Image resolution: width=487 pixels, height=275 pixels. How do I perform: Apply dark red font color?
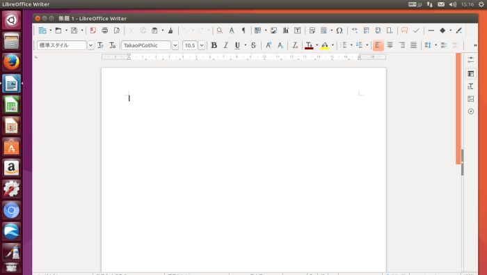click(309, 45)
